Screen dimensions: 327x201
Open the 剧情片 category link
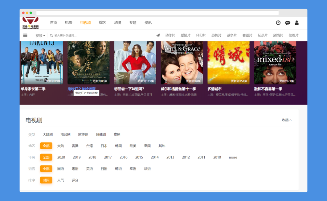click(278, 35)
